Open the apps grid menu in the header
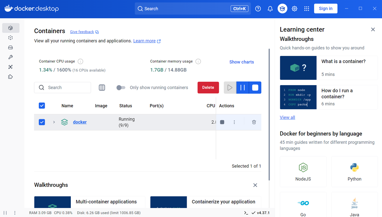382x217 pixels. [x=307, y=9]
